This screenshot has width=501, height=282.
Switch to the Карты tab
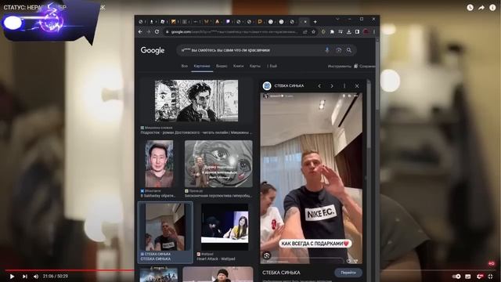tap(254, 66)
